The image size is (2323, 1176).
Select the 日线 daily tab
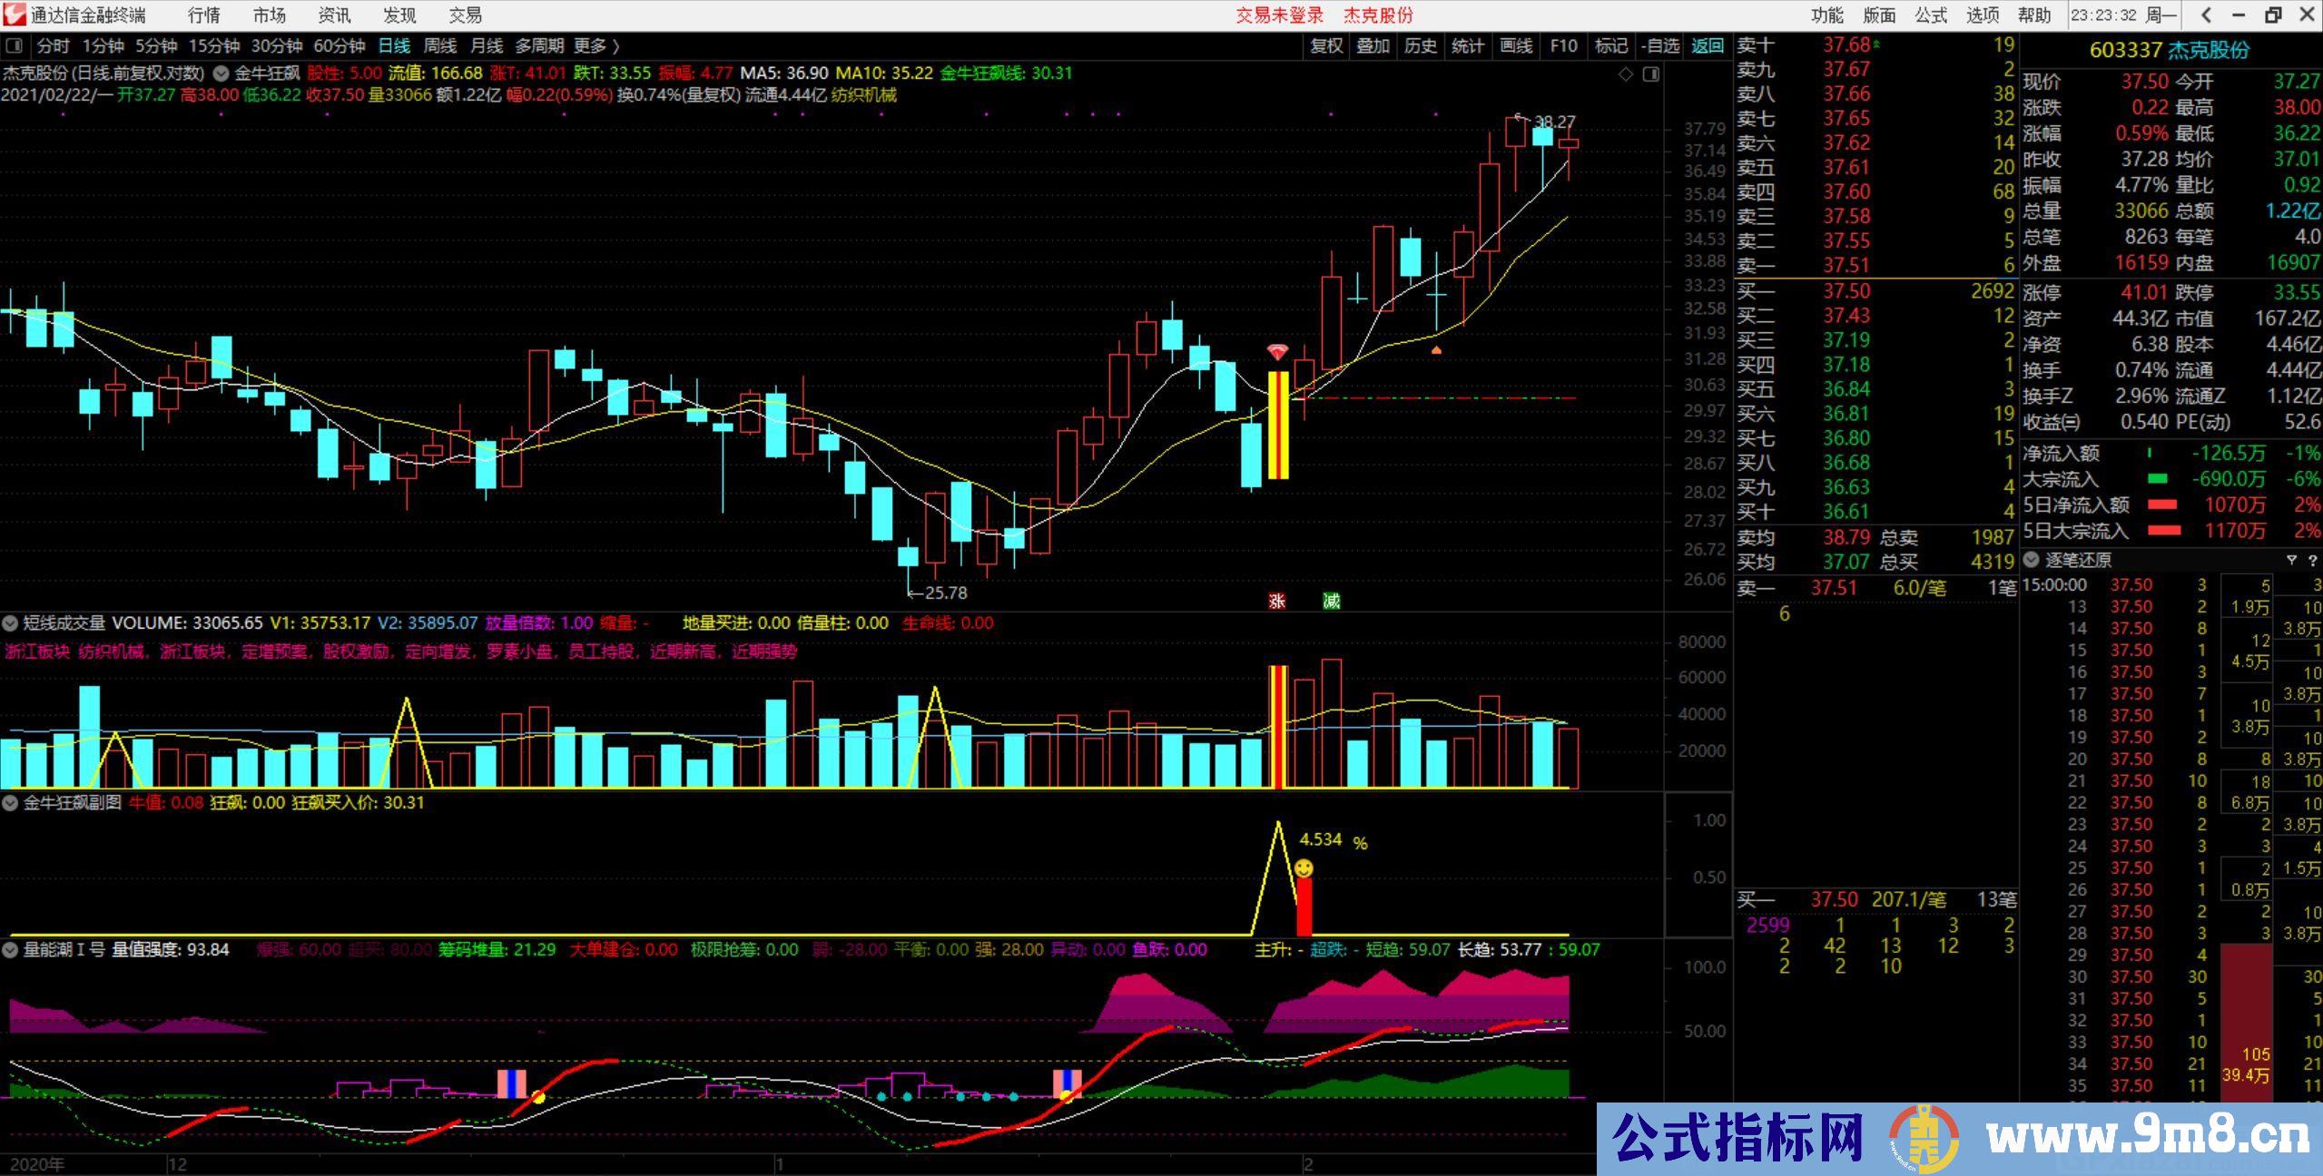click(x=394, y=46)
